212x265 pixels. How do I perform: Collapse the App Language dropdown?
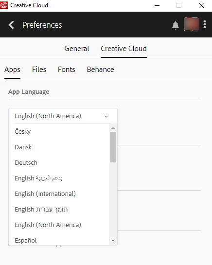click(x=63, y=116)
